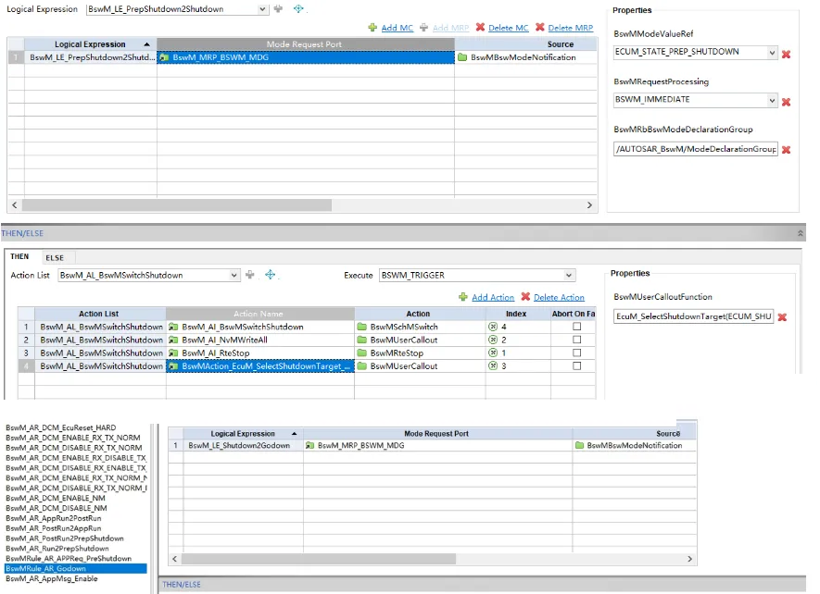Click the add icon beside Logical Expression dropdown
Image resolution: width=820 pixels, height=594 pixels.
tap(278, 9)
